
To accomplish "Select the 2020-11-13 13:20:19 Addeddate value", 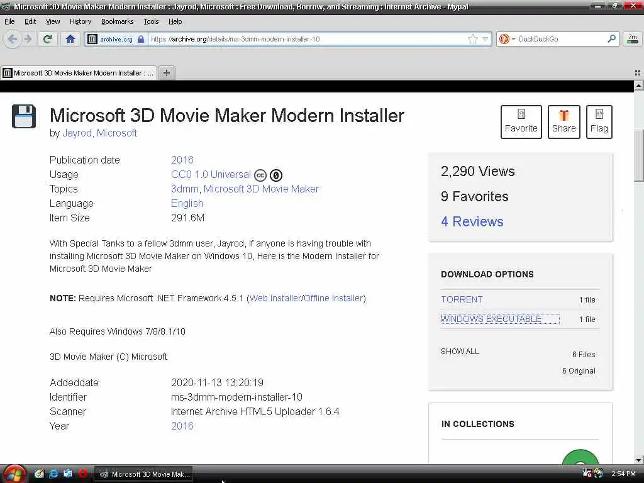I will tap(217, 383).
